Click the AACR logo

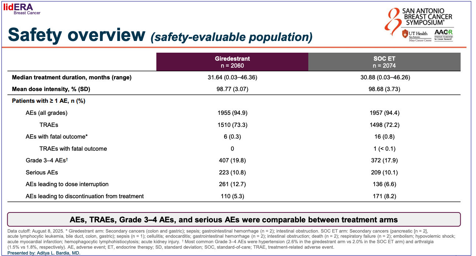click(x=443, y=34)
